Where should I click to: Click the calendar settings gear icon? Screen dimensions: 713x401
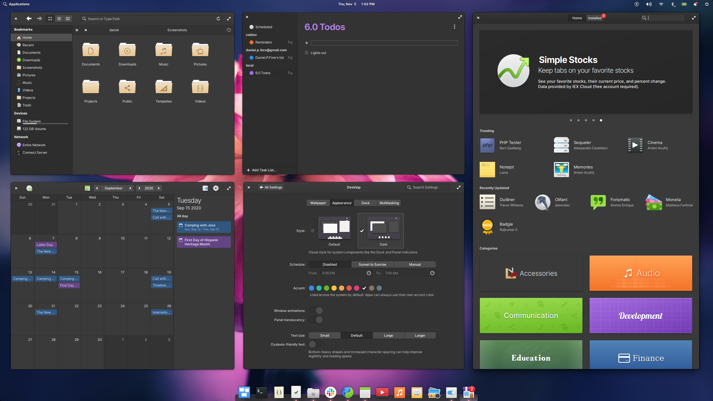[216, 188]
